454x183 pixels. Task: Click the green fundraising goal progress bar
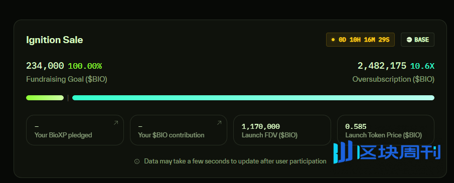click(x=45, y=98)
